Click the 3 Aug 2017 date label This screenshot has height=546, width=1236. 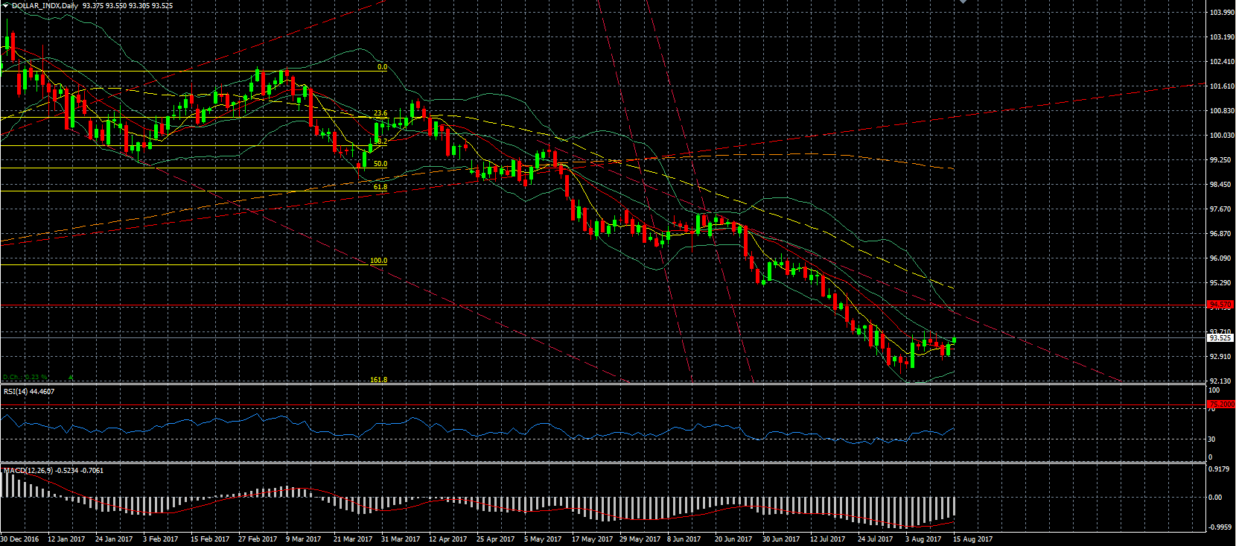click(923, 539)
